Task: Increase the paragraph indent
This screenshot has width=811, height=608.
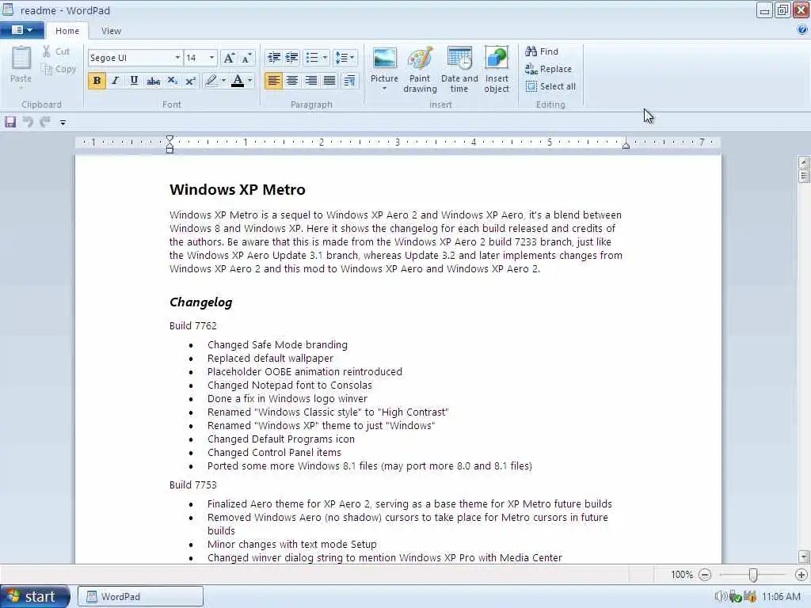Action: click(292, 57)
